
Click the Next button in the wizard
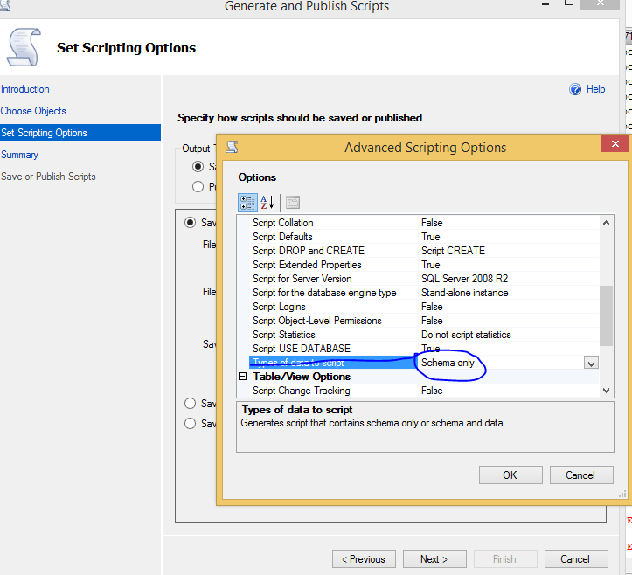coord(434,559)
